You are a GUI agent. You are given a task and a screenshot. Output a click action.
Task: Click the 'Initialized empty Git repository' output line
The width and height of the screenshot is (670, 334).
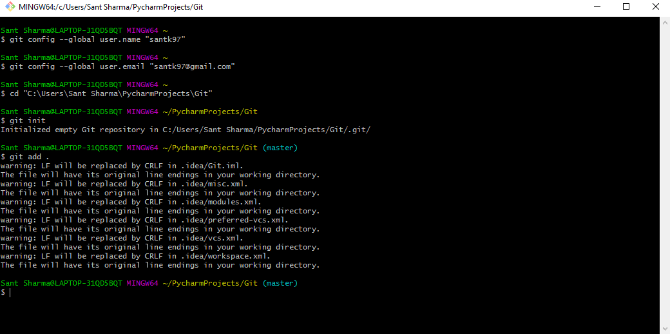186,130
